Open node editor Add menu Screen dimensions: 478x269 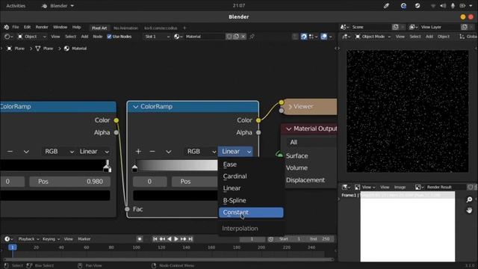[84, 37]
